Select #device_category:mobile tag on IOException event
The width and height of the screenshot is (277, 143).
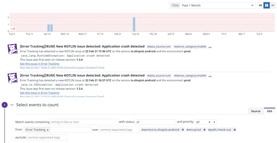click(190, 75)
